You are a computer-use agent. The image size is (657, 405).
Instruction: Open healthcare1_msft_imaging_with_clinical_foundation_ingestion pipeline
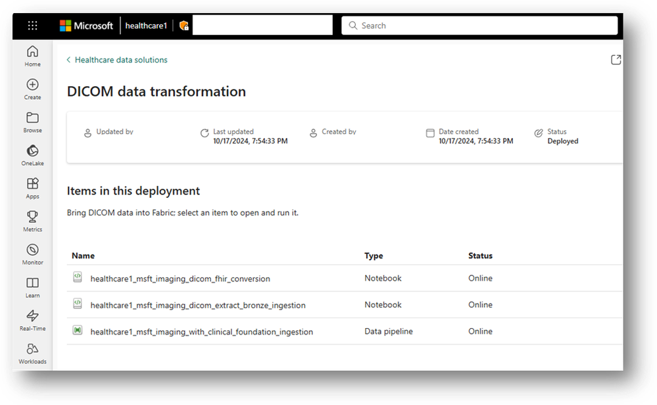pos(201,332)
